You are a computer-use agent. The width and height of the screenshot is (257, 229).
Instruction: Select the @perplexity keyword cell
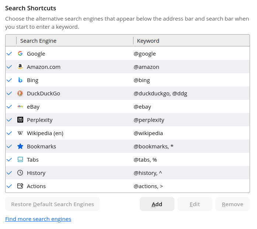149,120
